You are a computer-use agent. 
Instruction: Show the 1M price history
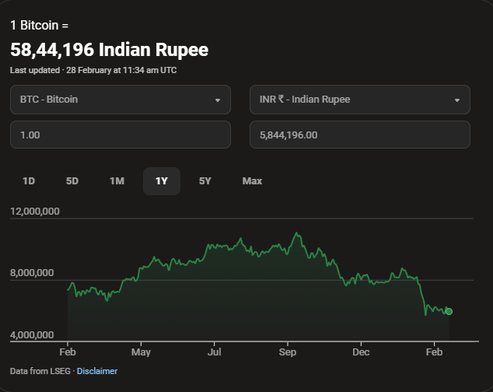click(x=117, y=181)
